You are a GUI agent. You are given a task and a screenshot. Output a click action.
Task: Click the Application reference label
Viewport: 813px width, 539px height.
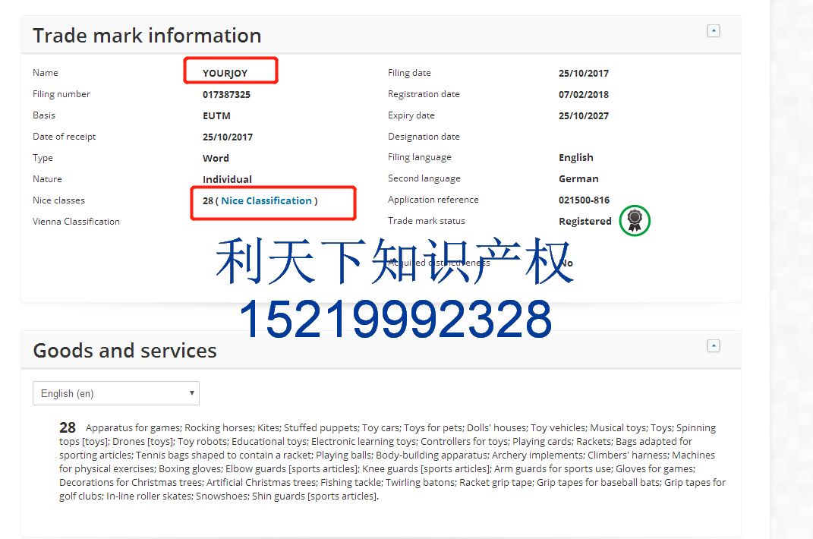(x=433, y=200)
